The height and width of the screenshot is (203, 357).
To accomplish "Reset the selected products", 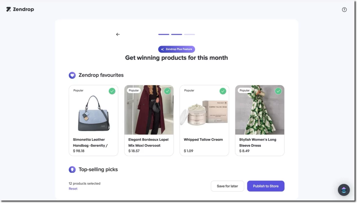I will pos(73,189).
